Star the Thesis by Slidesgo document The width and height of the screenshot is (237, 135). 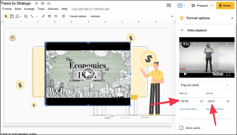click(x=37, y=3)
